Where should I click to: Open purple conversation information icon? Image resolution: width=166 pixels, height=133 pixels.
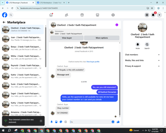117,25
